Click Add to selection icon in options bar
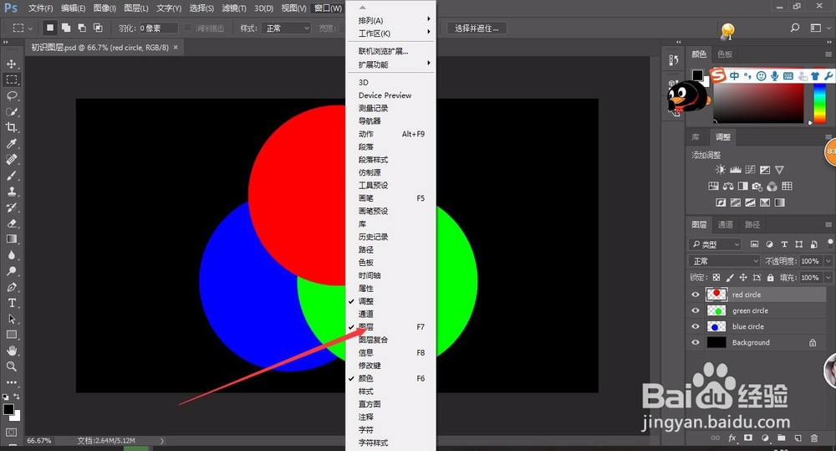The image size is (836, 451). (66, 28)
